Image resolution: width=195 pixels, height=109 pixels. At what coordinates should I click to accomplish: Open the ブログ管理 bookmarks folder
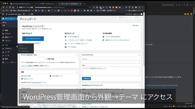click(x=101, y=11)
